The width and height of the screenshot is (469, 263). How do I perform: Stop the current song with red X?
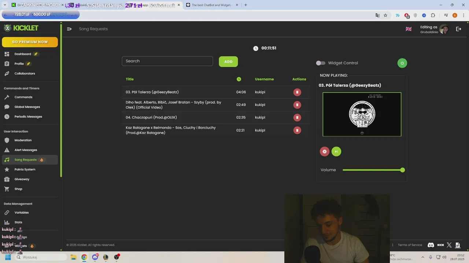[x=325, y=152]
